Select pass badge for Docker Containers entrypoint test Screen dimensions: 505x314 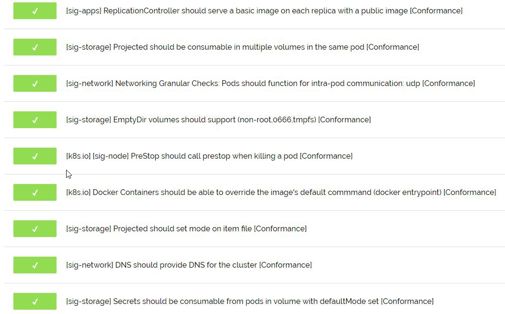[x=35, y=193]
